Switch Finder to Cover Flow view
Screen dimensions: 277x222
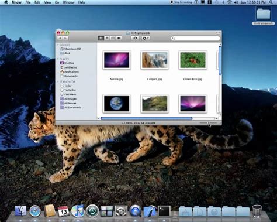(119, 38)
